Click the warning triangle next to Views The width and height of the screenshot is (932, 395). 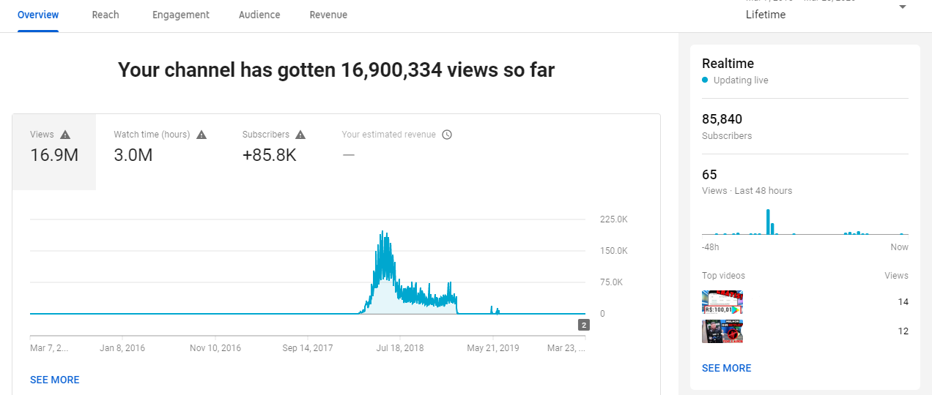pos(65,135)
